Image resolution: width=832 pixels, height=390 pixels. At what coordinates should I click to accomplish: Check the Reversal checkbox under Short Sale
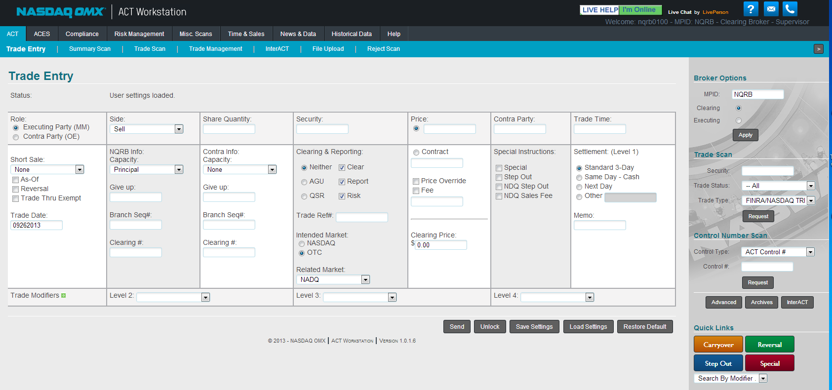coord(16,190)
